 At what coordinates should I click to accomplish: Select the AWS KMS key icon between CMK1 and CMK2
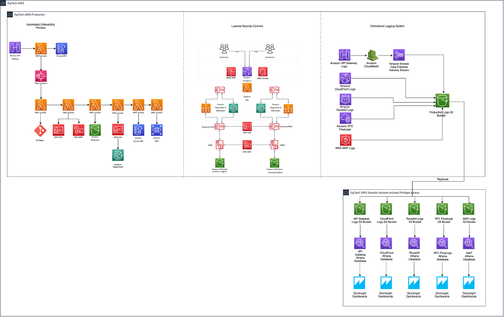click(246, 145)
